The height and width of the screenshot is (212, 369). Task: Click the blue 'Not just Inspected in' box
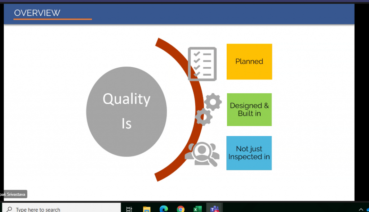pos(249,153)
